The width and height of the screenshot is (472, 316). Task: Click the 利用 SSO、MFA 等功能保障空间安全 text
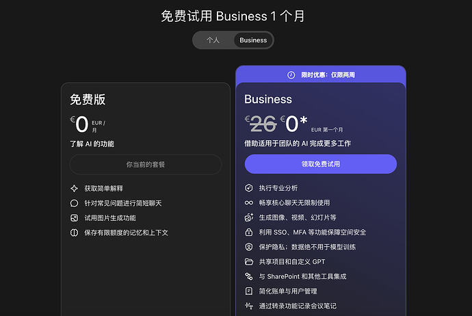313,232
